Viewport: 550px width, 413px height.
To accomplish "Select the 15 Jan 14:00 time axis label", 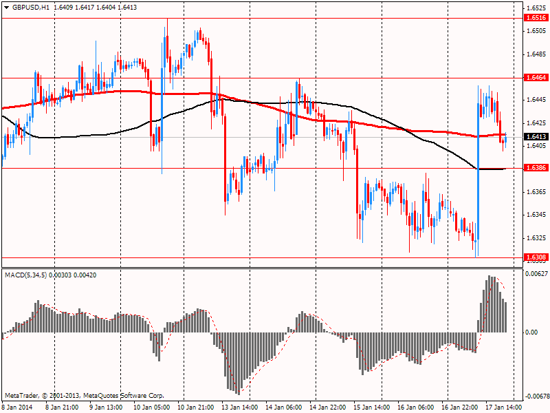I will (x=371, y=407).
